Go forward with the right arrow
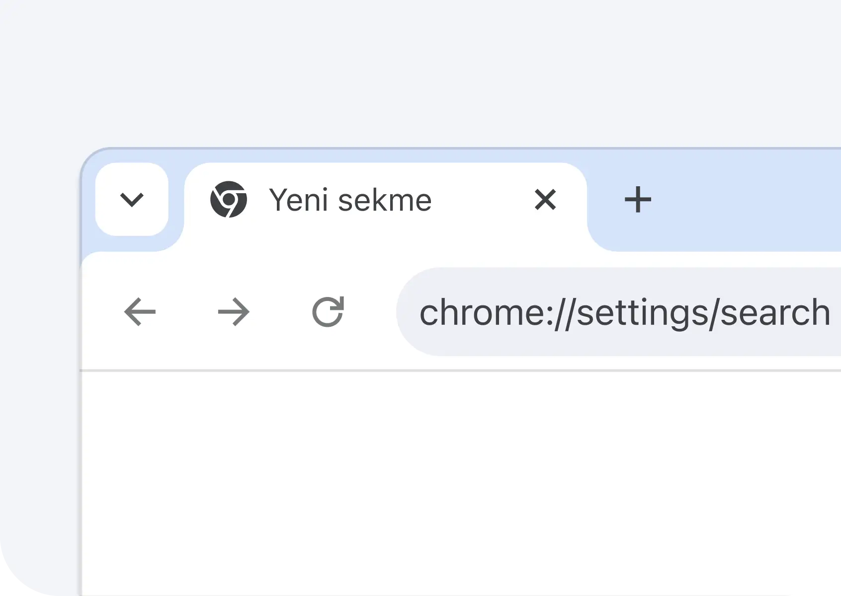 tap(234, 312)
